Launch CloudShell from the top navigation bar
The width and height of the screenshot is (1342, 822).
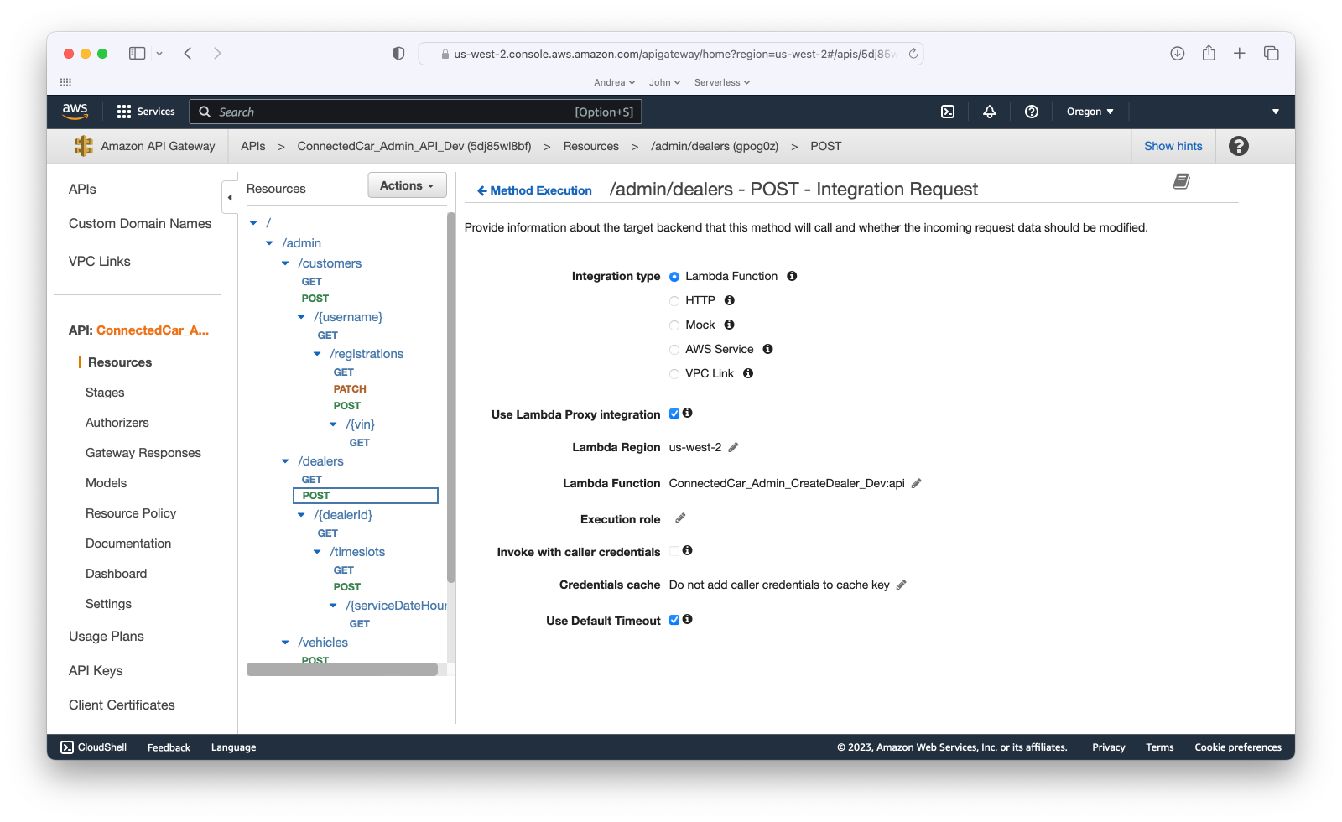coord(948,112)
